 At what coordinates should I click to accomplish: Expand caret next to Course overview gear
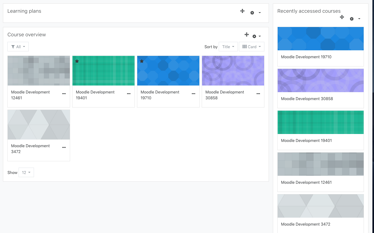click(260, 36)
